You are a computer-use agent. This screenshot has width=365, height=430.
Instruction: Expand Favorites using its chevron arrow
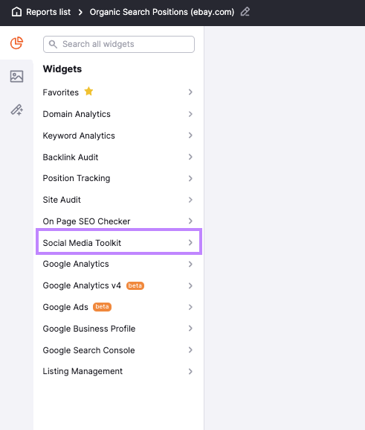click(190, 92)
